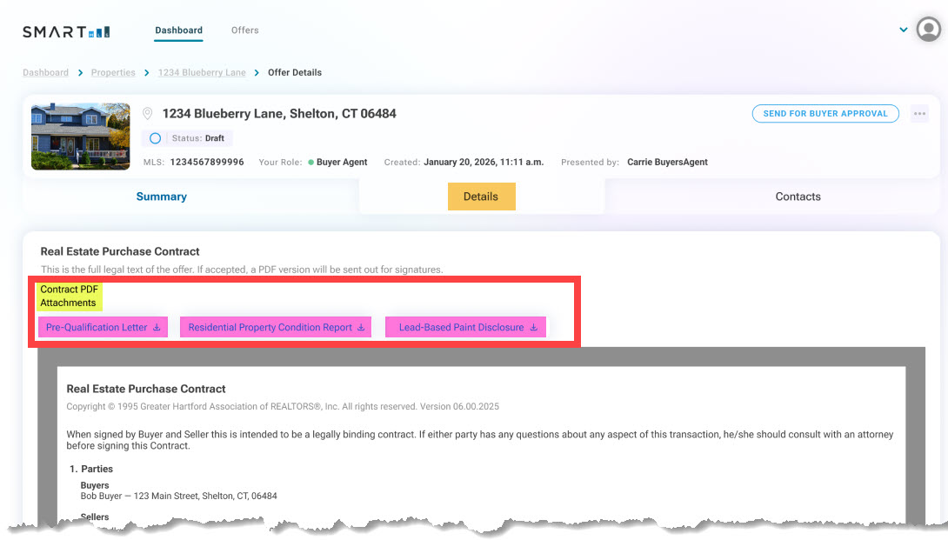The width and height of the screenshot is (948, 540).
Task: Click the contract copyright notice line
Action: 283,407
